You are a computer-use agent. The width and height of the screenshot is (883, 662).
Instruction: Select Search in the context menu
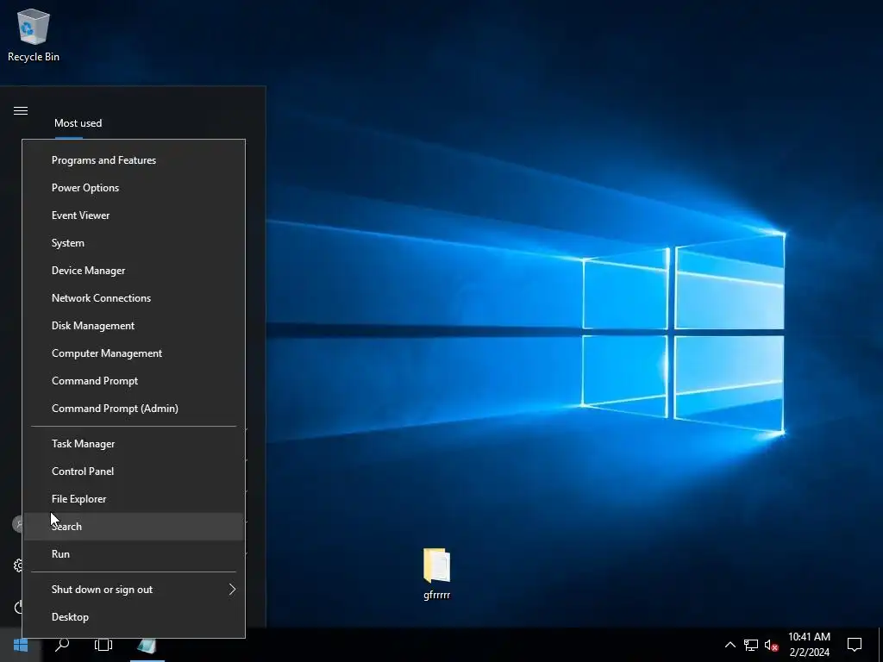click(134, 527)
